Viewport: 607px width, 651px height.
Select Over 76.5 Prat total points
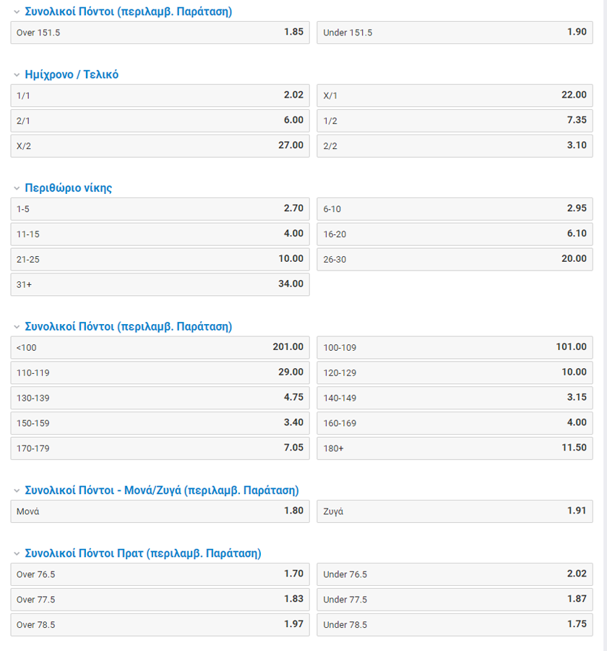(x=160, y=574)
